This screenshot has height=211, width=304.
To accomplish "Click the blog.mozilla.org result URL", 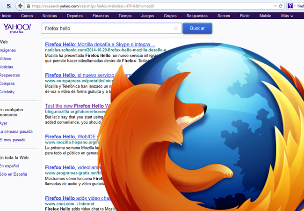I will tap(76, 112).
